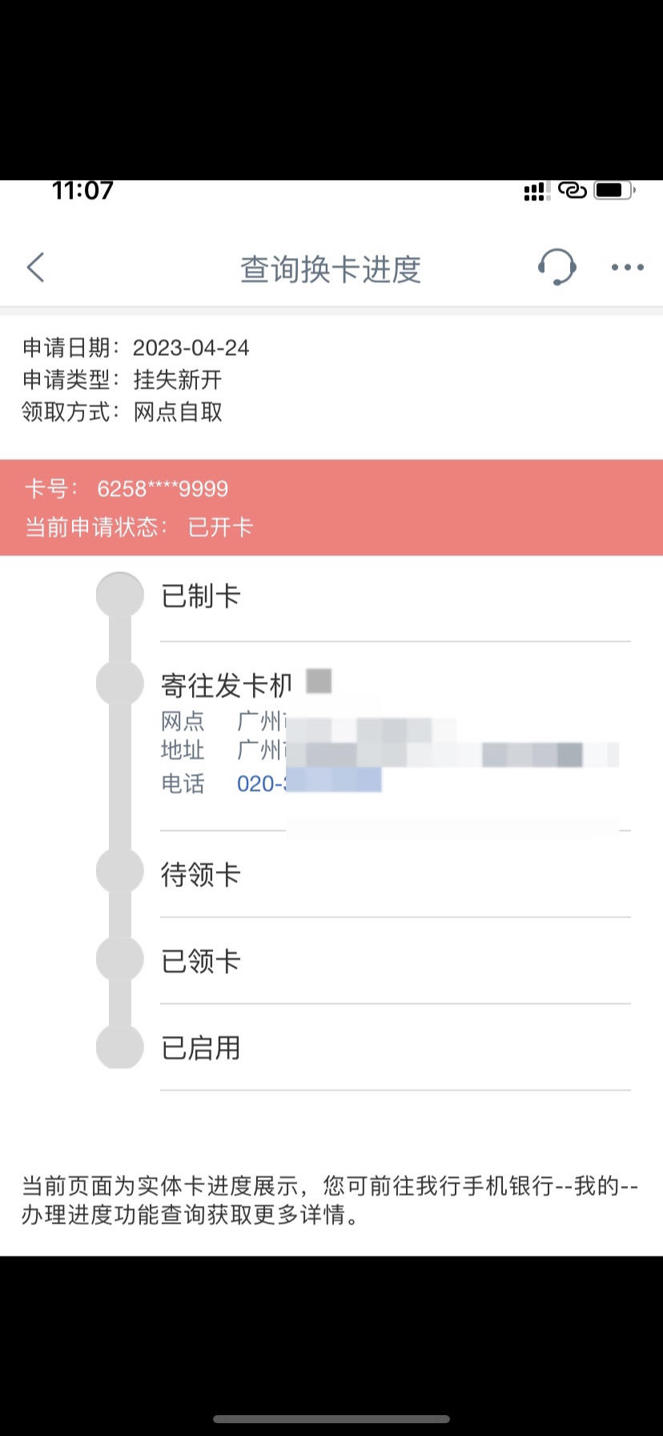
Task: Select the 已领卡 step circle
Action: click(x=119, y=958)
